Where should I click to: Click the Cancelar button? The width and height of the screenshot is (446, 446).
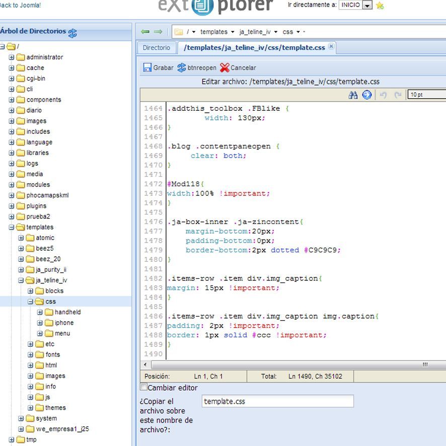coord(238,67)
